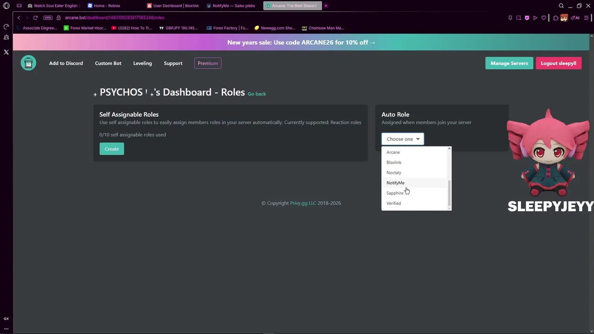Click the role list scrollbar thumb
This screenshot has height=334, width=594.
[x=449, y=193]
